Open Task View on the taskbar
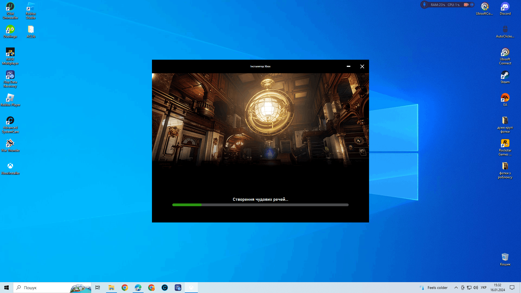 coord(98,288)
